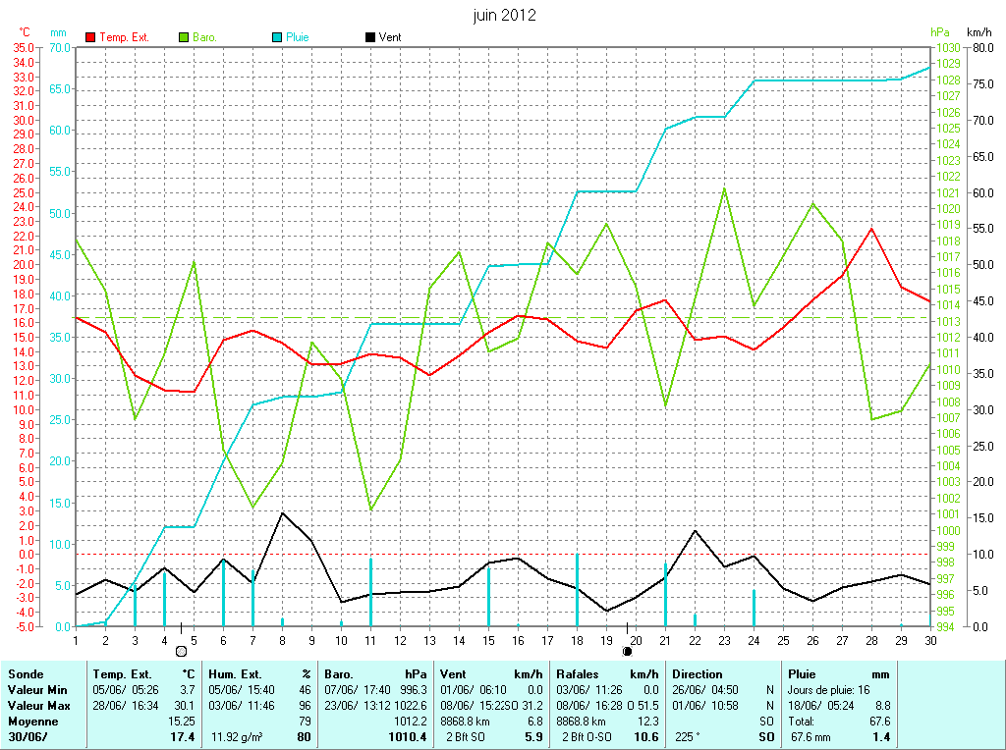Viewport: 1006px width, 750px height.
Task: Click the cyan Pluie legend swatch
Action: (x=277, y=37)
